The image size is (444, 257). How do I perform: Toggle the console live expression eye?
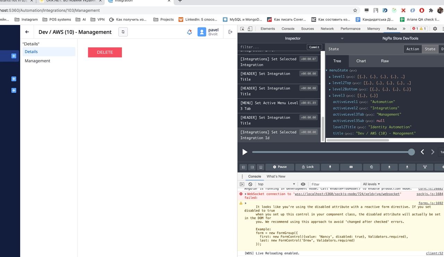[x=303, y=184]
